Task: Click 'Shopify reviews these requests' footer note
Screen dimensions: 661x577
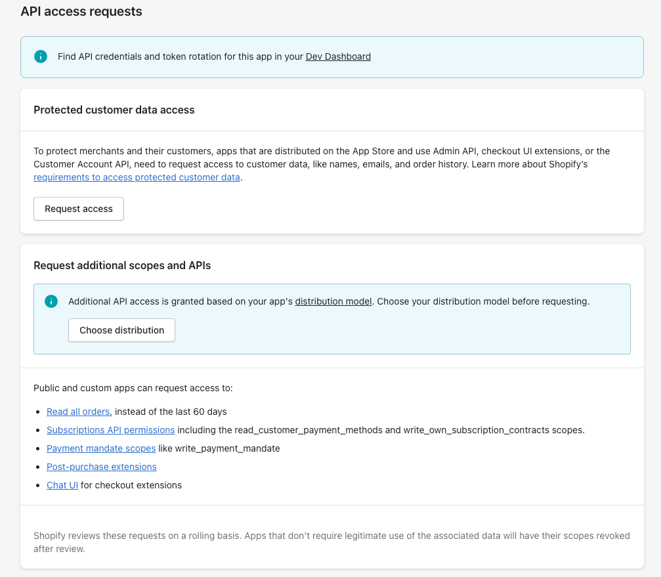Action: (x=331, y=542)
